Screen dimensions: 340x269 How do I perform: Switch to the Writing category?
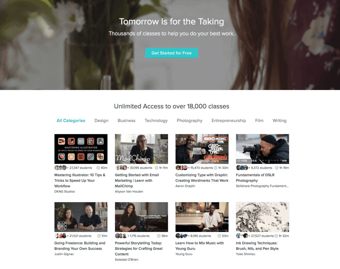[279, 121]
